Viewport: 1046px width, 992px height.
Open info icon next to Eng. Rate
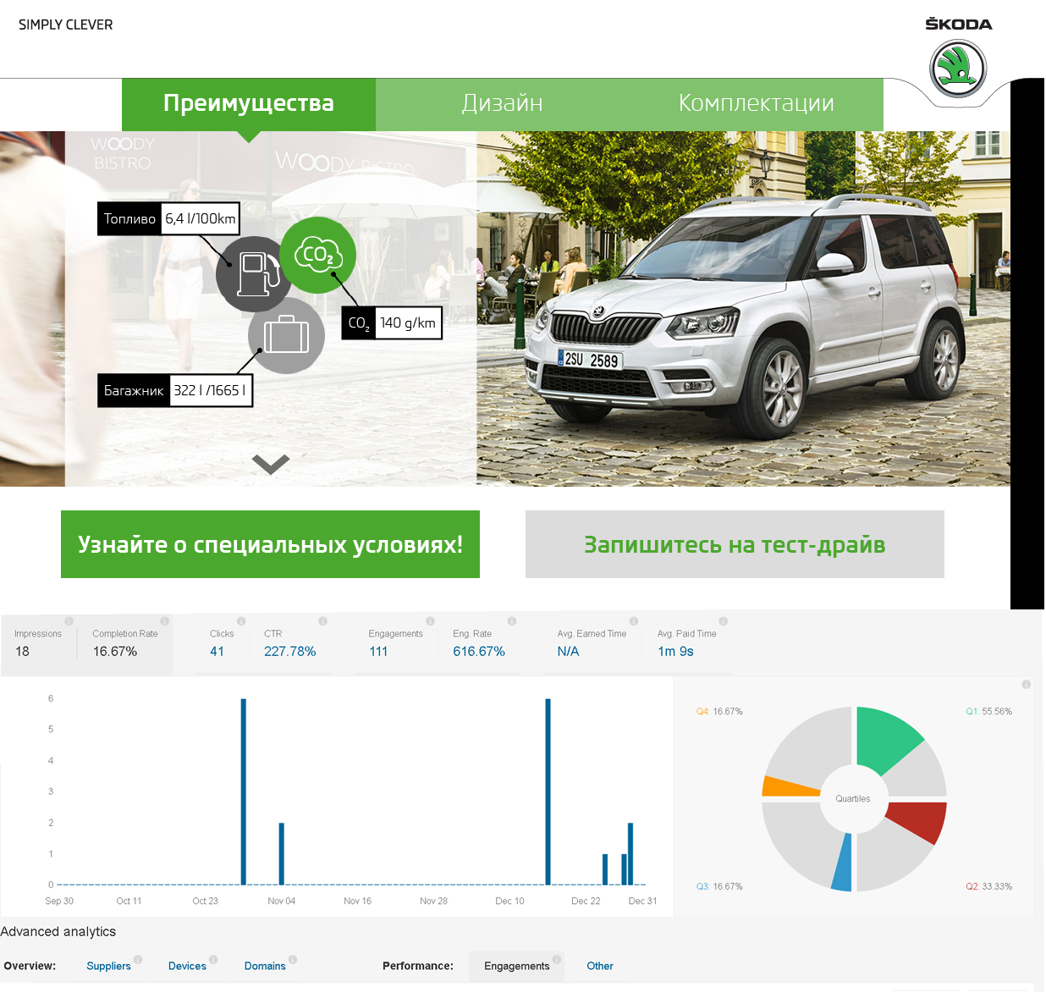click(511, 621)
